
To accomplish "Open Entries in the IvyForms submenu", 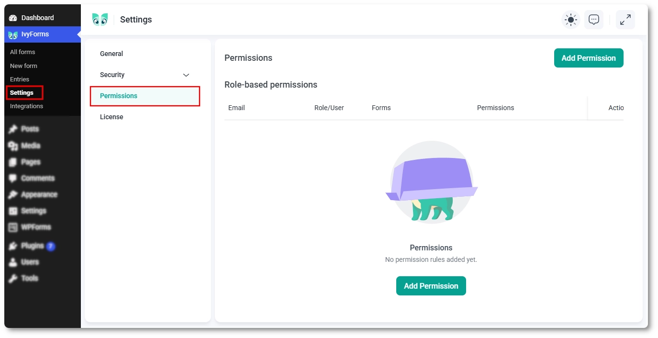I will pyautogui.click(x=20, y=79).
